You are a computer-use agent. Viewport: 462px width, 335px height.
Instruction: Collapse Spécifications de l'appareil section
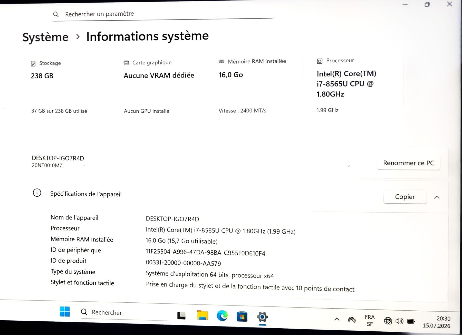(x=437, y=197)
